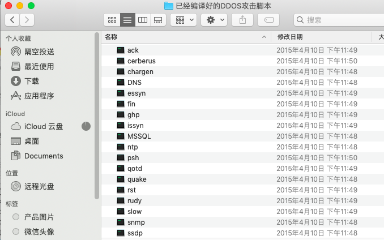Click the sidebar vertical scrollbar
Viewport: 384px width, 240px height.
click(x=97, y=115)
